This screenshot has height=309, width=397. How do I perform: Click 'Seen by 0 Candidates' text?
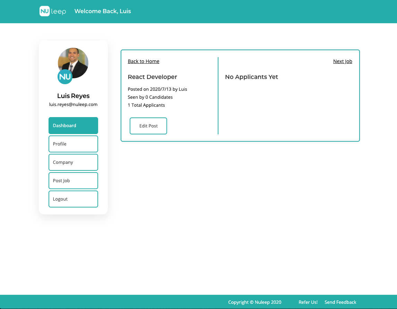point(150,97)
